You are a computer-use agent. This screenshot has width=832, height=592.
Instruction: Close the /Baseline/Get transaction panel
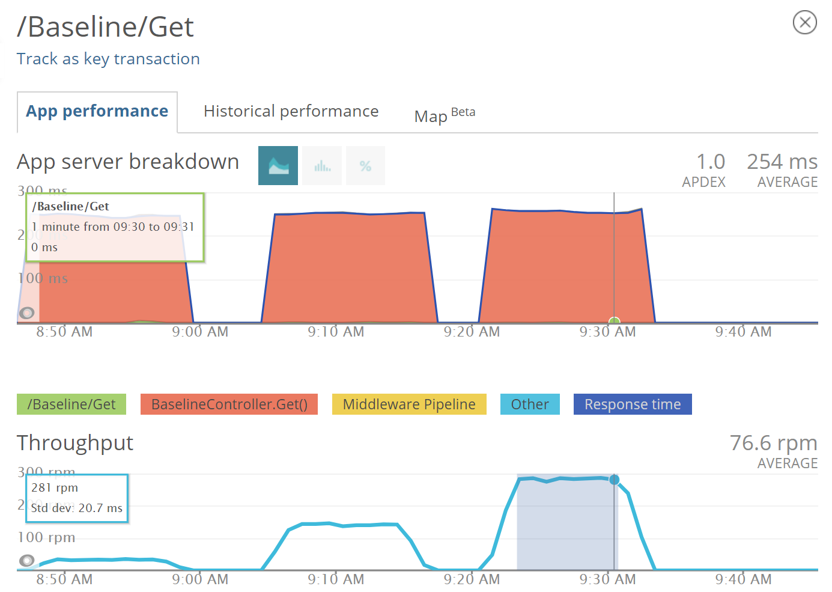coord(804,22)
